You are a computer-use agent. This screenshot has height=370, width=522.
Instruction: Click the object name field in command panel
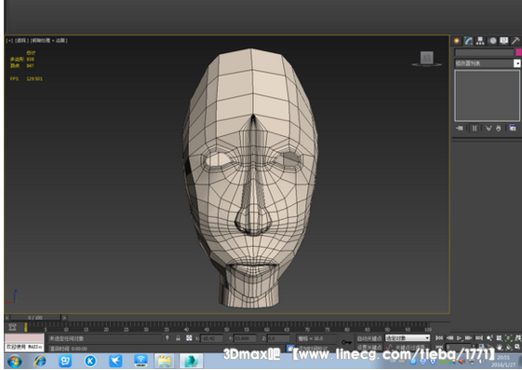485,52
